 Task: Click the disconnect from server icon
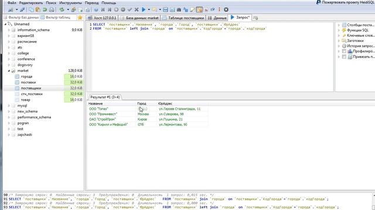click(22, 10)
